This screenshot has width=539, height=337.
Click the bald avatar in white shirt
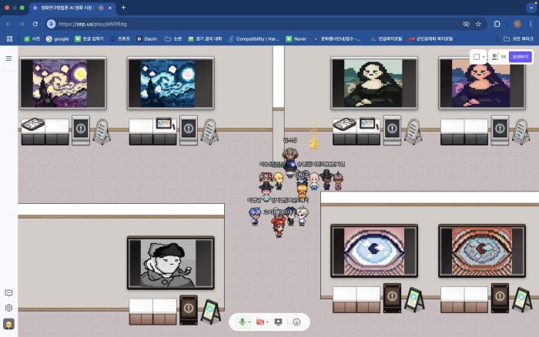pyautogui.click(x=314, y=181)
